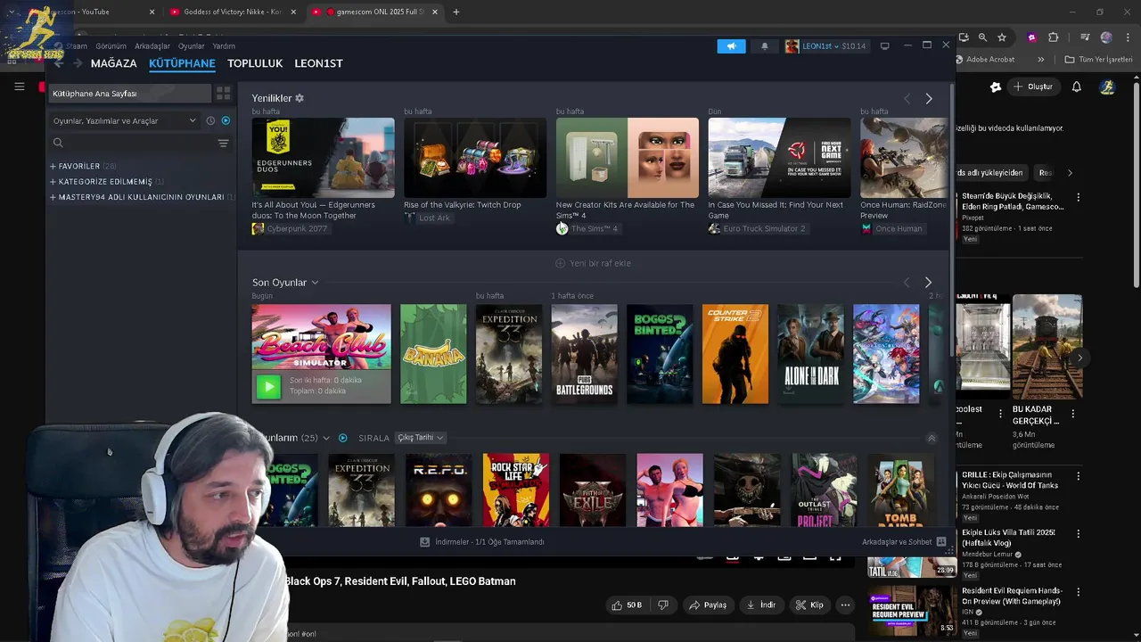Open Chrome media control icon

(x=1085, y=37)
